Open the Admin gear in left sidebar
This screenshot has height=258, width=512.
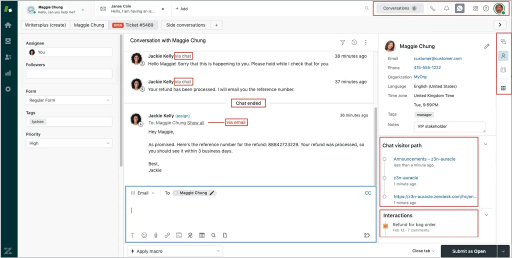click(8, 89)
